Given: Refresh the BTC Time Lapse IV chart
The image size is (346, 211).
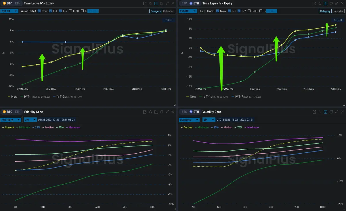Looking at the screenshot, I should (x=150, y=3).
